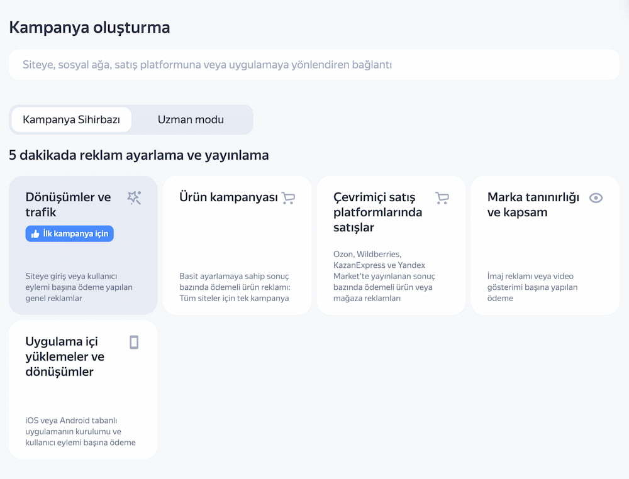The image size is (629, 479).
Task: Choose the Ürün kampanyası option
Action: point(237,245)
